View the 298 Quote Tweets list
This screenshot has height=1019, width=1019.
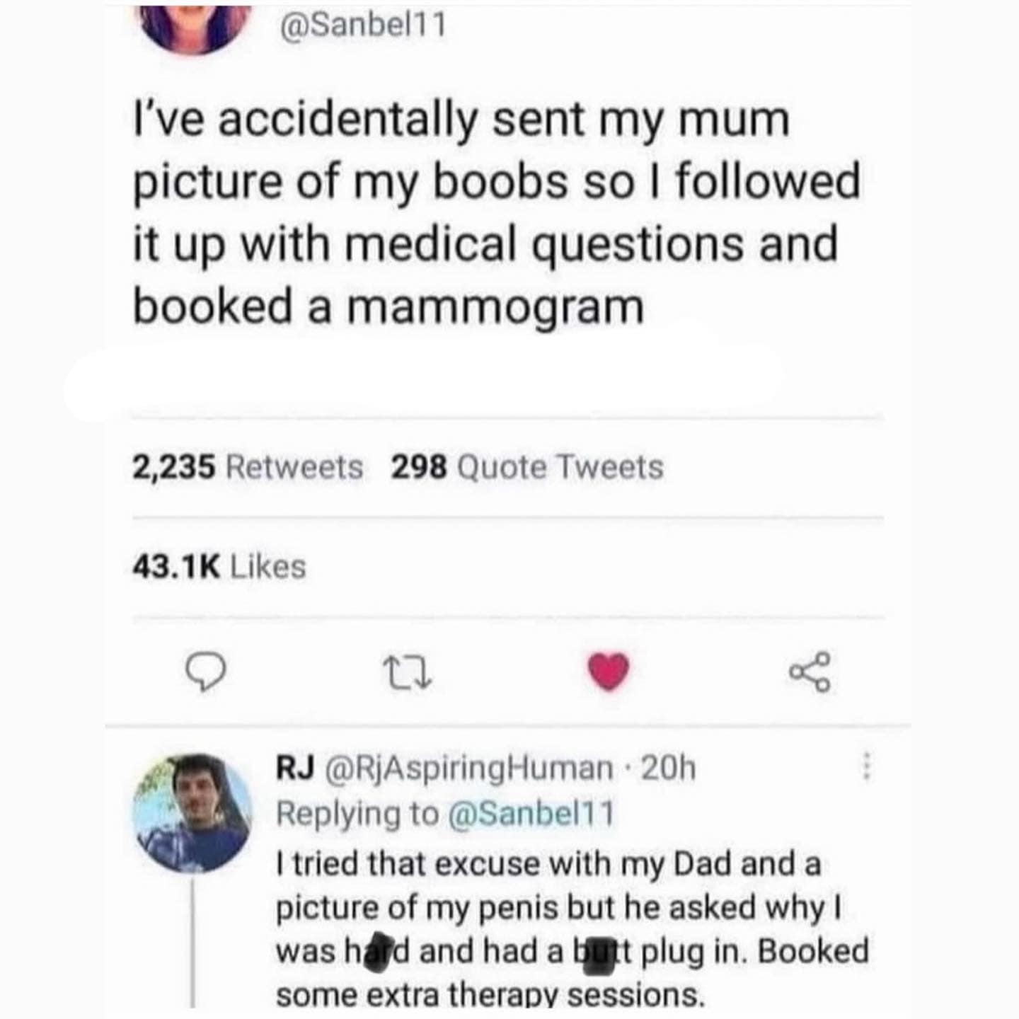(527, 467)
